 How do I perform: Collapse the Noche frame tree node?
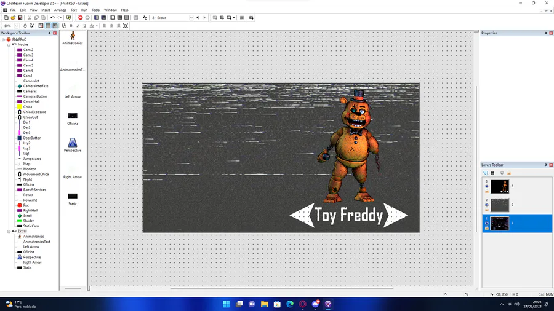point(9,45)
